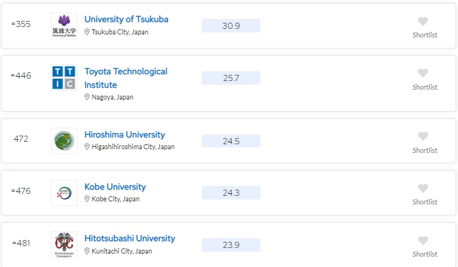Visit Hiroshima University profile link
Screen dimensions: 458x267
[124, 134]
